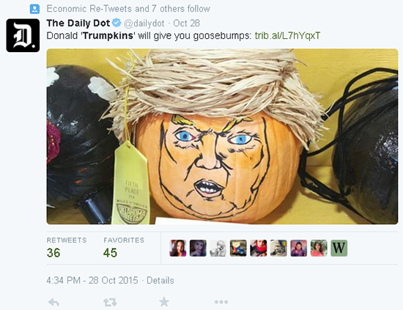
Task: View the 45 favorites count
Action: [110, 253]
